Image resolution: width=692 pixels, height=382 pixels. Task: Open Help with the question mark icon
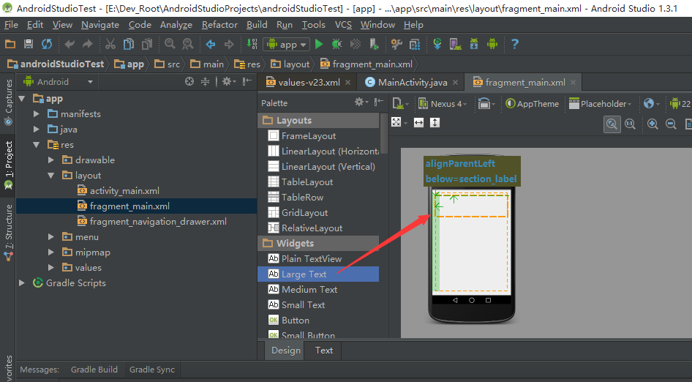click(515, 45)
